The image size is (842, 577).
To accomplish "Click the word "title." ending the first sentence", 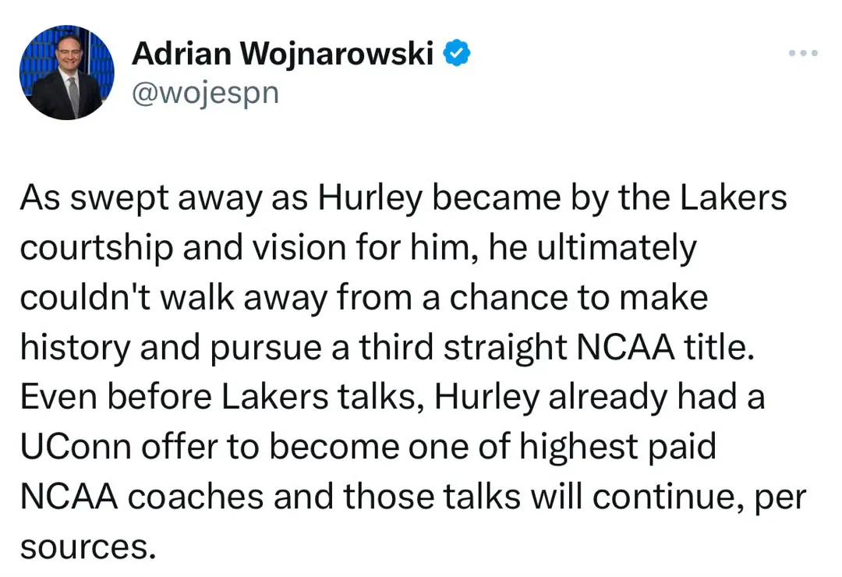I will (719, 347).
